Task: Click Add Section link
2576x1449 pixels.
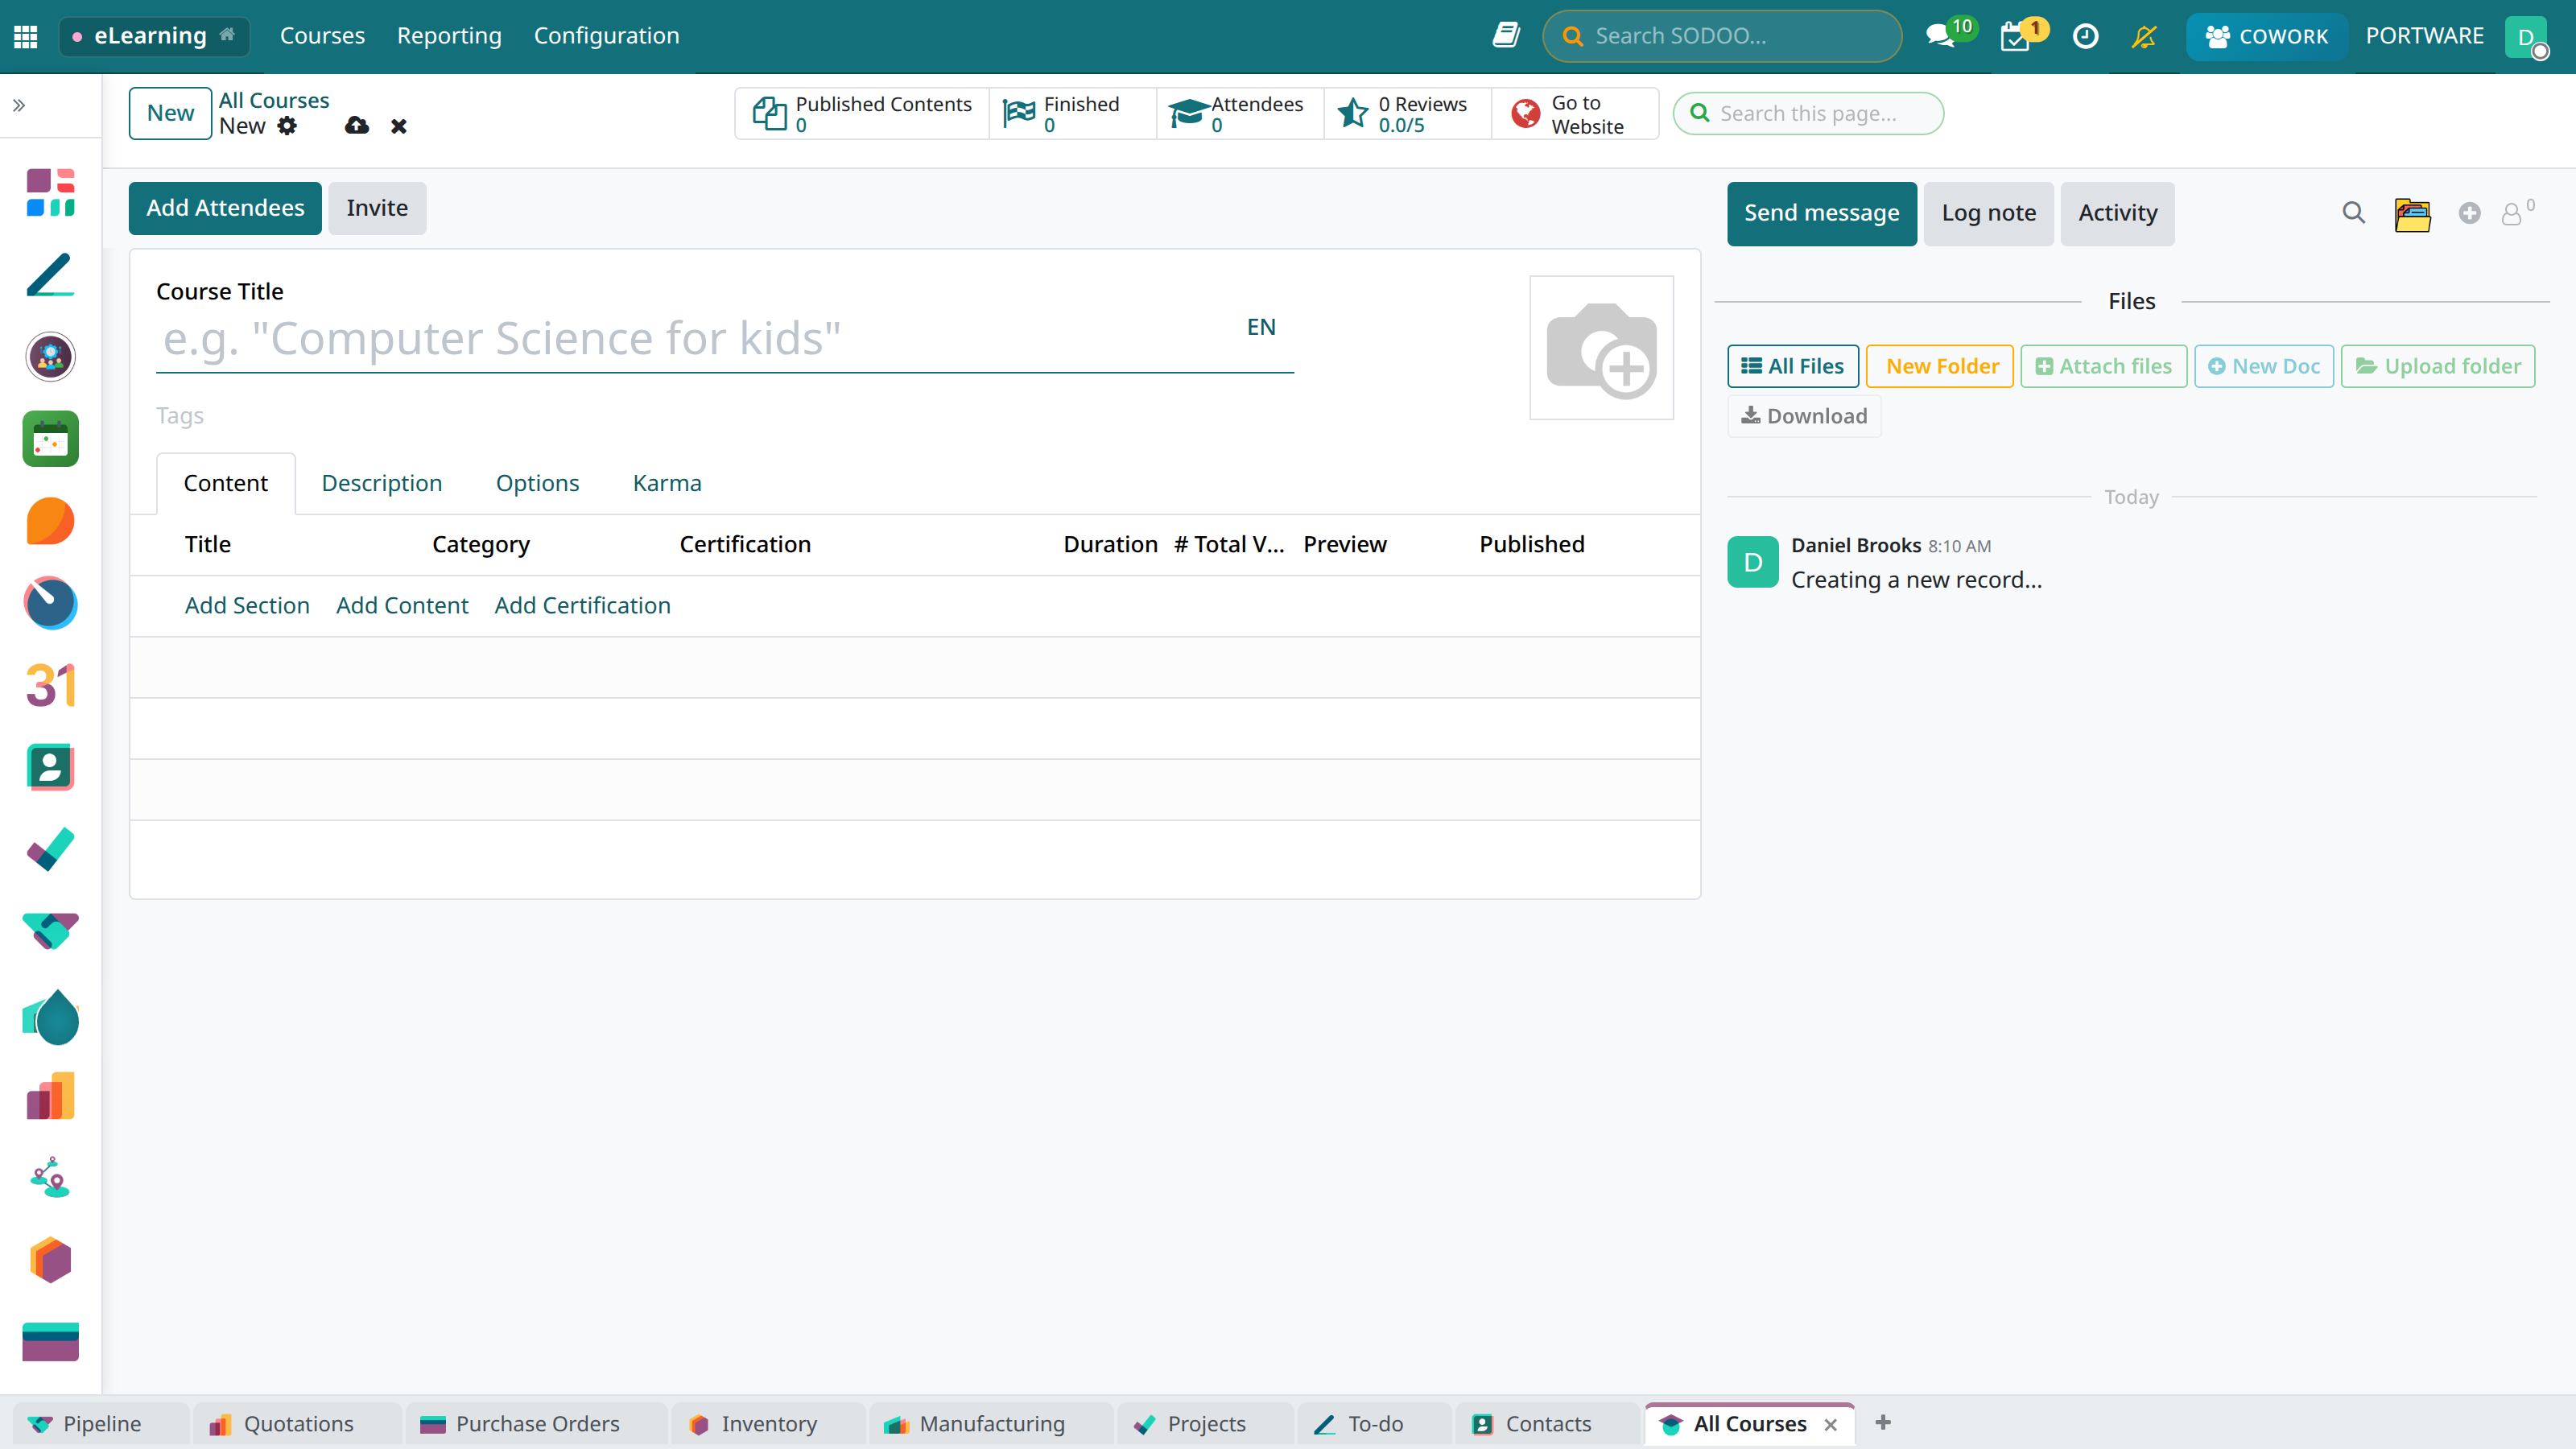Action: coord(247,605)
